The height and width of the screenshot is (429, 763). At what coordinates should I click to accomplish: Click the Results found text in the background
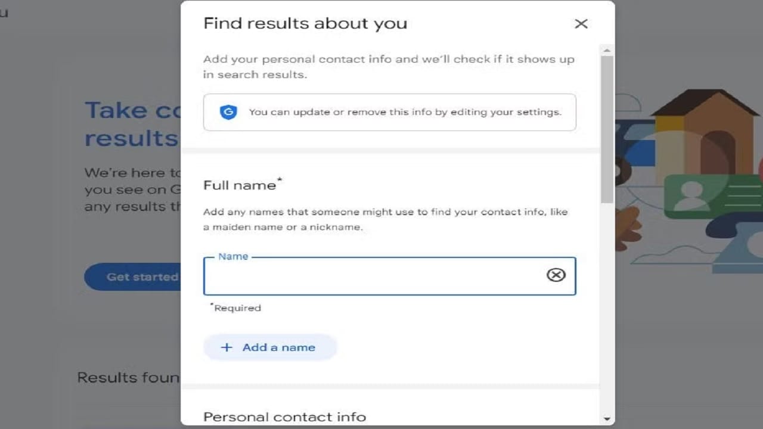(128, 377)
